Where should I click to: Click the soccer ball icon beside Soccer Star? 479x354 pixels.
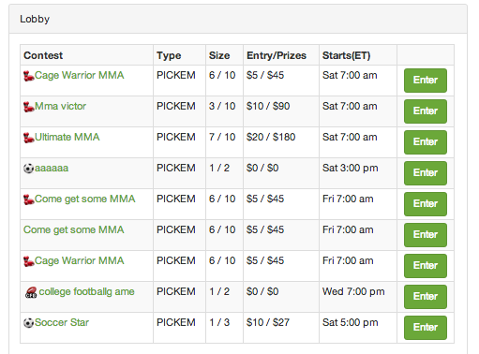[x=28, y=323]
